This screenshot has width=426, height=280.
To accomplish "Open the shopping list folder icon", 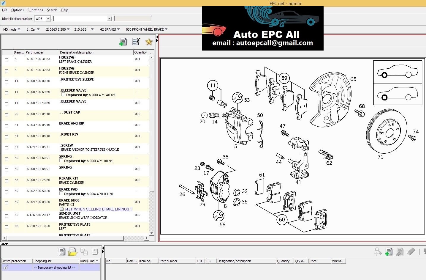I will click(73, 251).
